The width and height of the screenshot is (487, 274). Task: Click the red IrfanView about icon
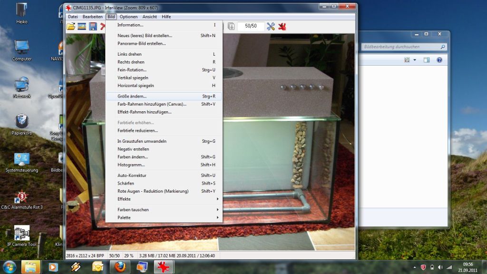coord(282,27)
